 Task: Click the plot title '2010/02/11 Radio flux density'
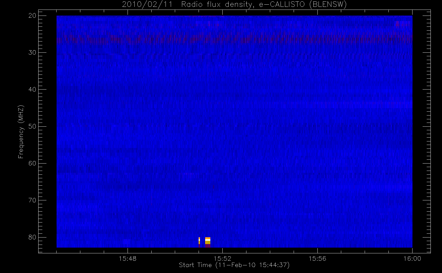point(234,5)
